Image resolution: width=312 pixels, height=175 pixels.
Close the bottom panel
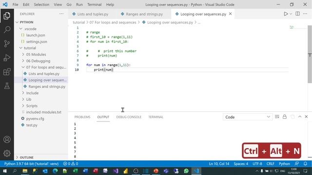pyautogui.click(x=306, y=117)
